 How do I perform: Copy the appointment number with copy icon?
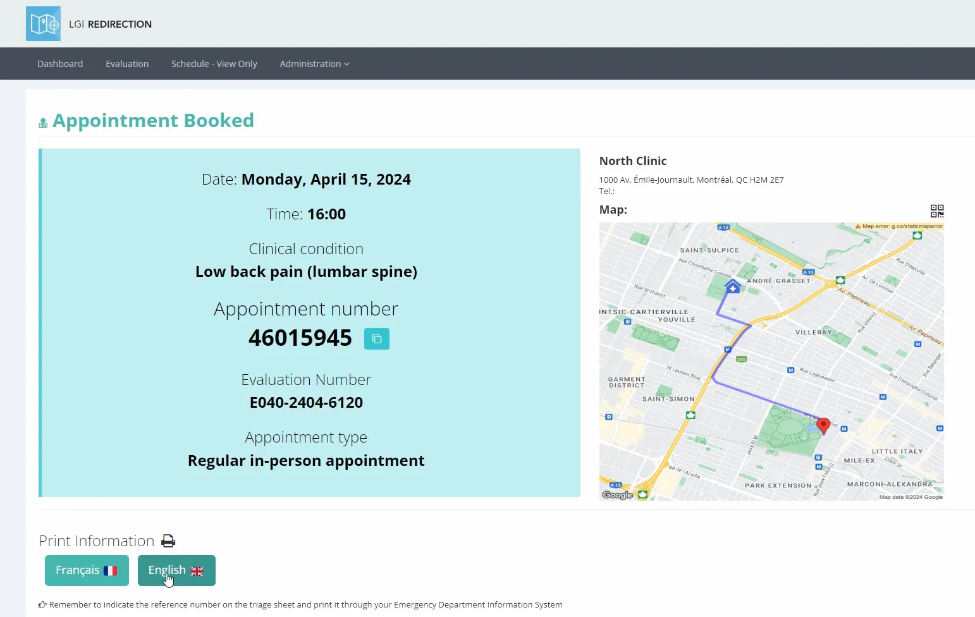377,339
